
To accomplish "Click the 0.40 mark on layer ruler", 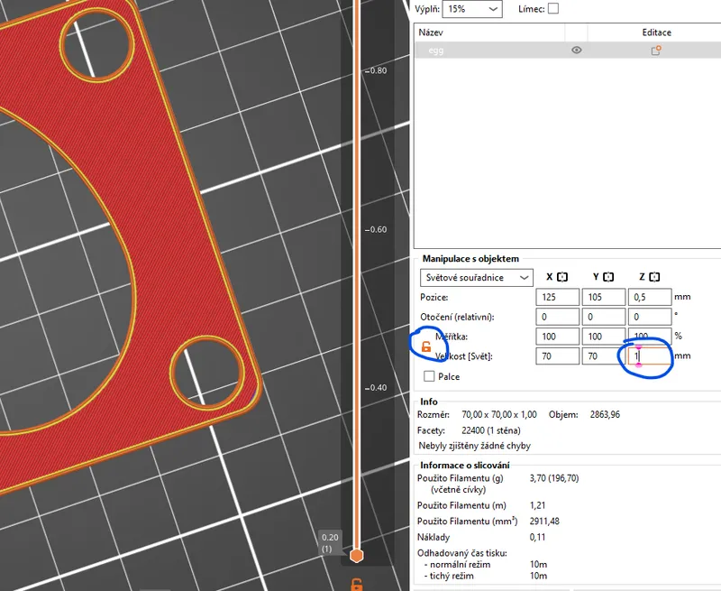I will 377,388.
